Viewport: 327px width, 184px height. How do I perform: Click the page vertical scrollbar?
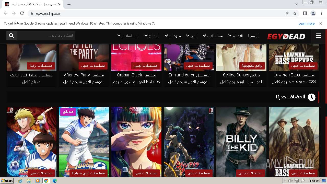326,102
